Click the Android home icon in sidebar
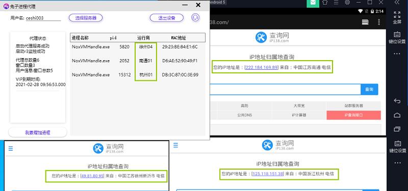This screenshot has height=191, width=408. 397,115
